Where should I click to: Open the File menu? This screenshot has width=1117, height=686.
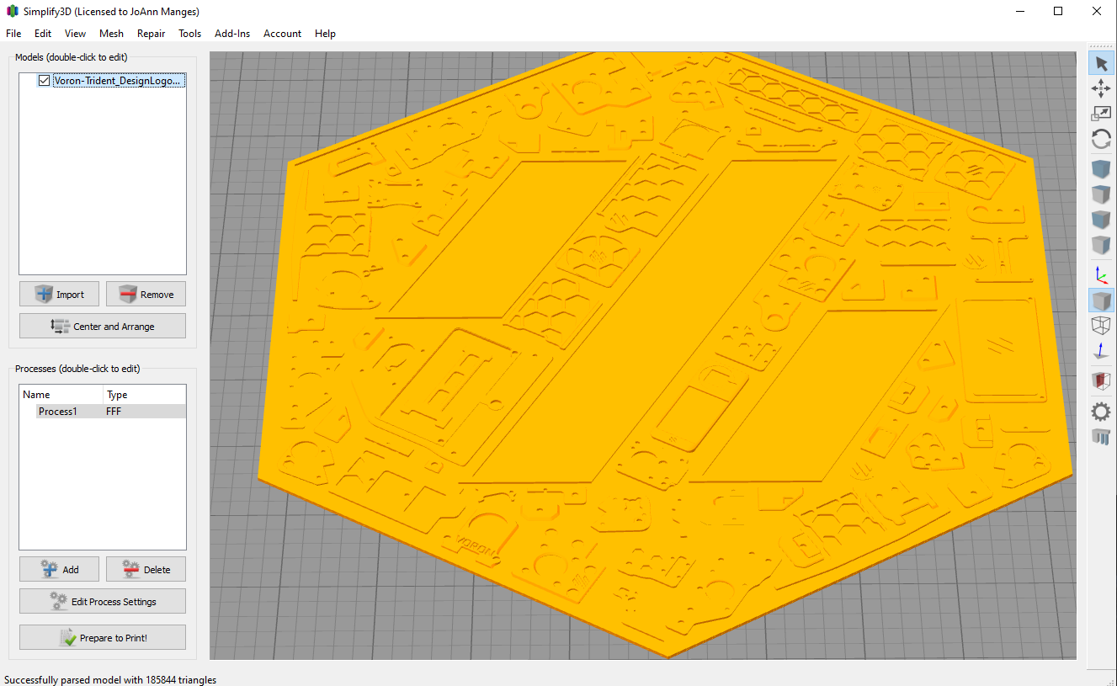point(13,34)
